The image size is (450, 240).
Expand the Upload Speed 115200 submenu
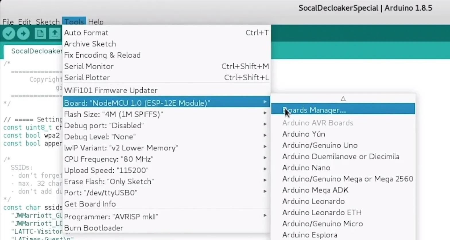166,170
